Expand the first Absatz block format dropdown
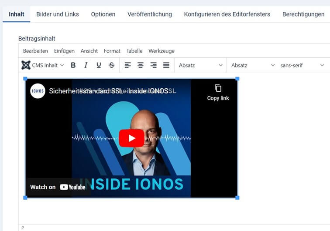The height and width of the screenshot is (231, 330). point(200,65)
